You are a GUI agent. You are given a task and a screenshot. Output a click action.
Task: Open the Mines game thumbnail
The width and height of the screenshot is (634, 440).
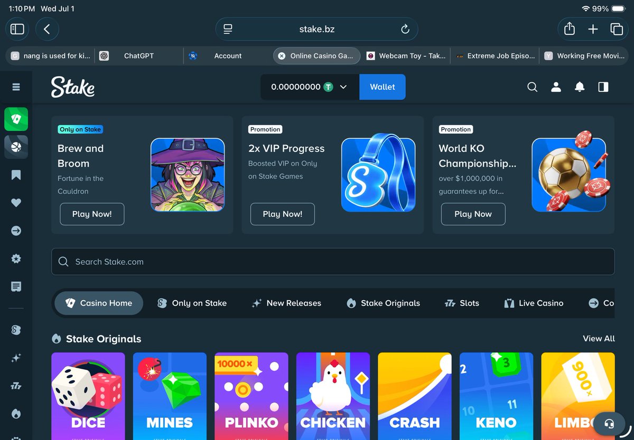170,396
